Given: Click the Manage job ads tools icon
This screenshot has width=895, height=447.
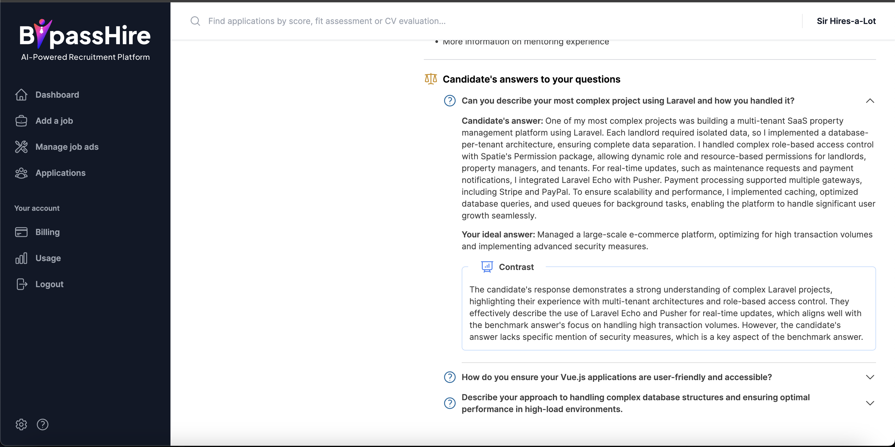Looking at the screenshot, I should point(21,147).
